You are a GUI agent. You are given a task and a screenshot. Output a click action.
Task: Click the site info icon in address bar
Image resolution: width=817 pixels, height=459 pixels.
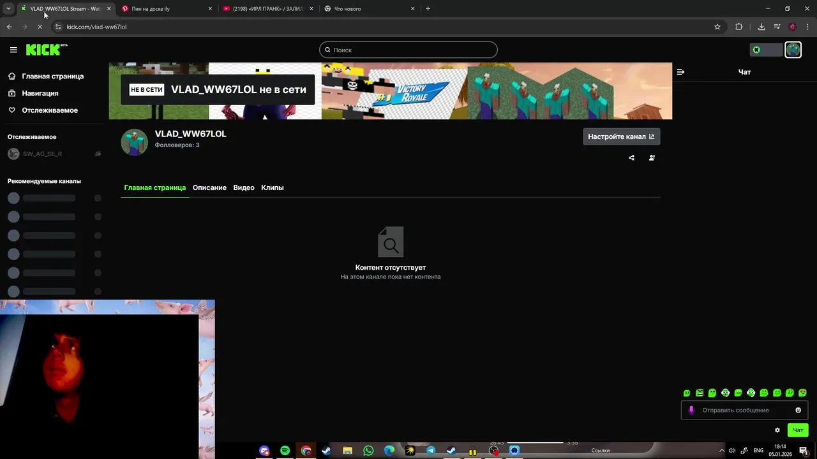[58, 27]
